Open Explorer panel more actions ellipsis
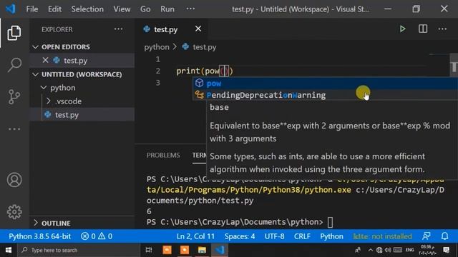This screenshot has width=458, height=257. coord(118,29)
